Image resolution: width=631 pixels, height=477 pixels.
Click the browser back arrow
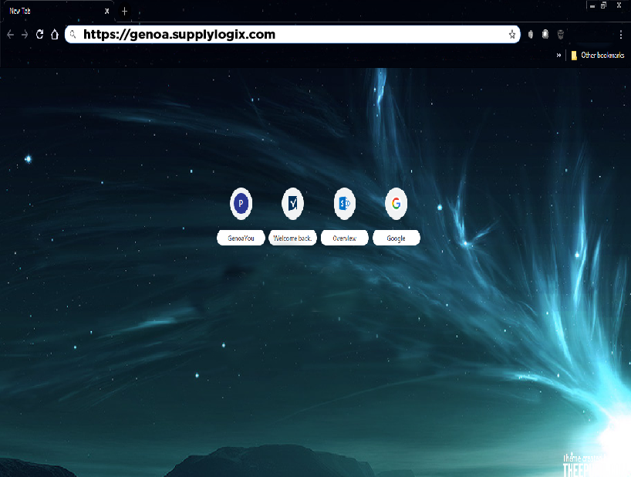click(10, 35)
